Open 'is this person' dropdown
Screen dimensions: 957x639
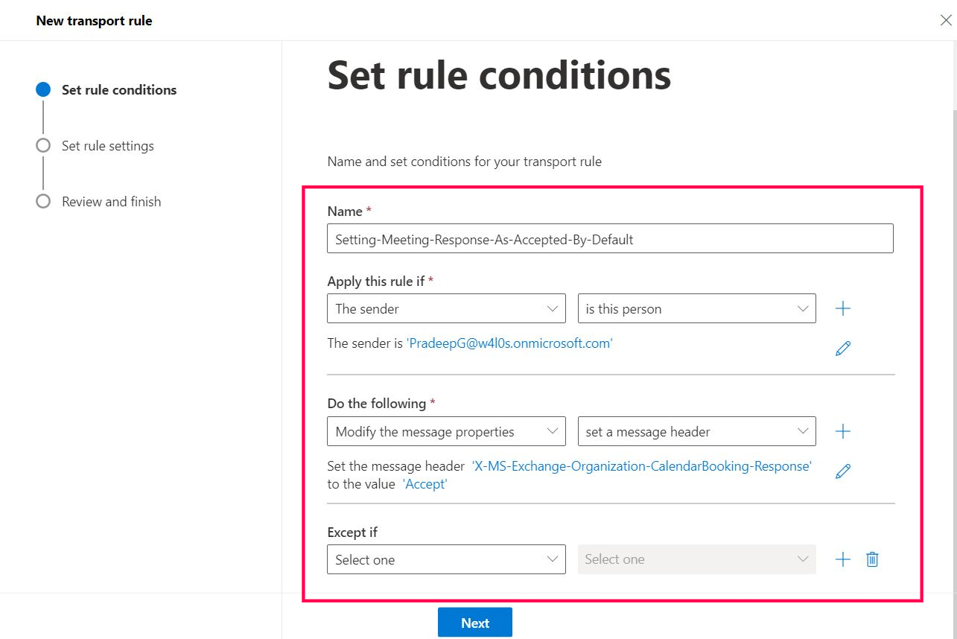tap(696, 308)
